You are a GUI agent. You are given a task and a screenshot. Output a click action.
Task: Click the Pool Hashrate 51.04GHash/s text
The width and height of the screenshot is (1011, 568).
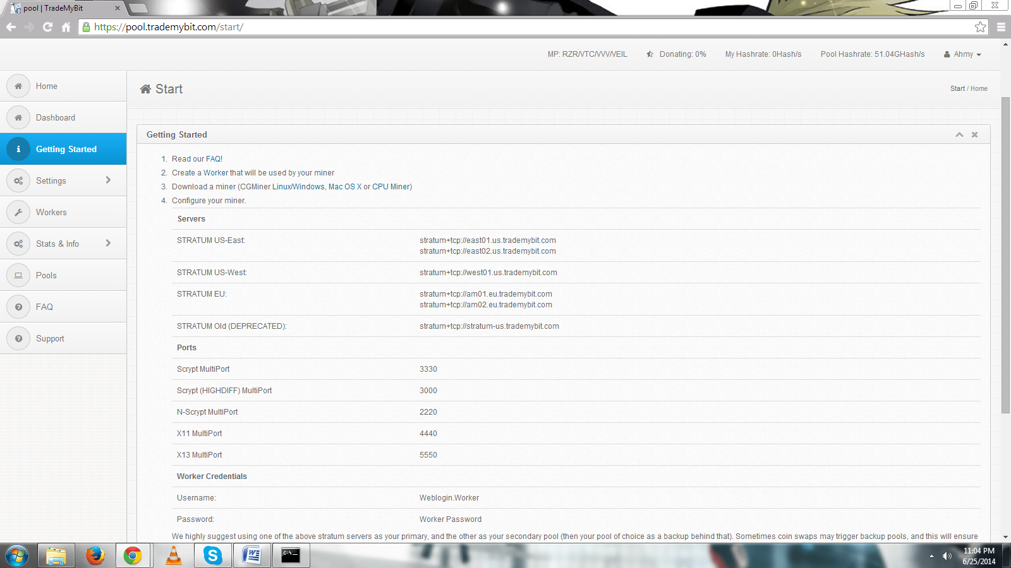[x=873, y=54]
